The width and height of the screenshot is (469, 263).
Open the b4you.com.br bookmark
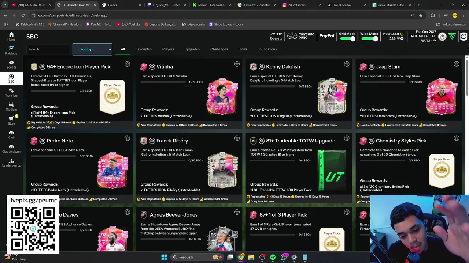click(193, 24)
